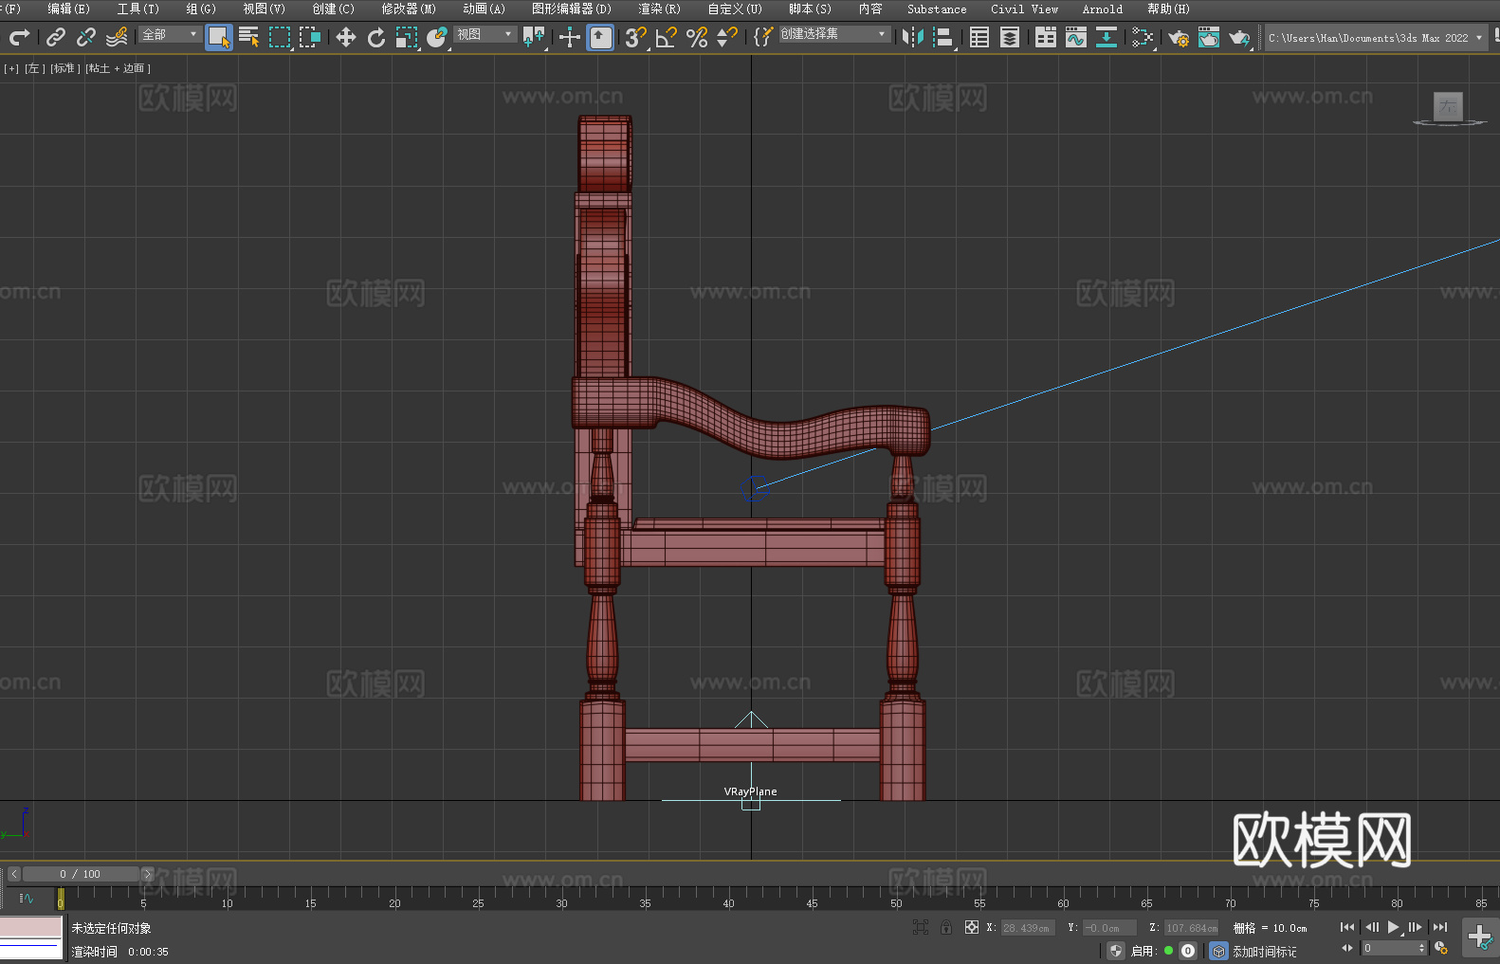Open the Civil View menu
Viewport: 1500px width, 964px height.
point(1024,9)
